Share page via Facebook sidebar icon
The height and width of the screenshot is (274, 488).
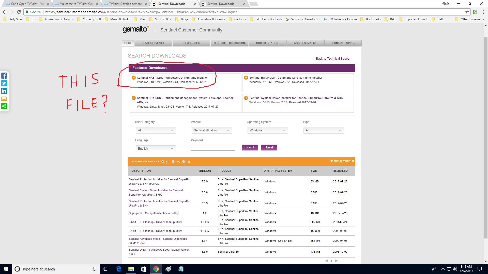tap(4, 76)
